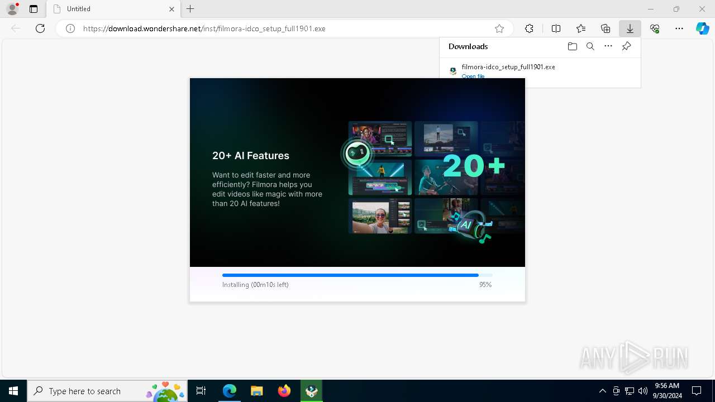Switch to Filmora installer taskbar icon
715x402 pixels.
312,391
